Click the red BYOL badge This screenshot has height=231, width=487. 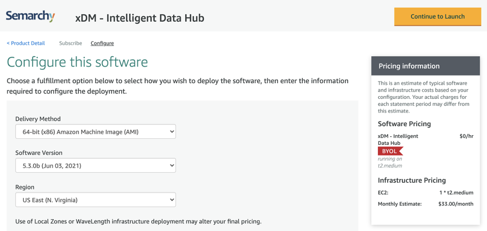pos(391,151)
